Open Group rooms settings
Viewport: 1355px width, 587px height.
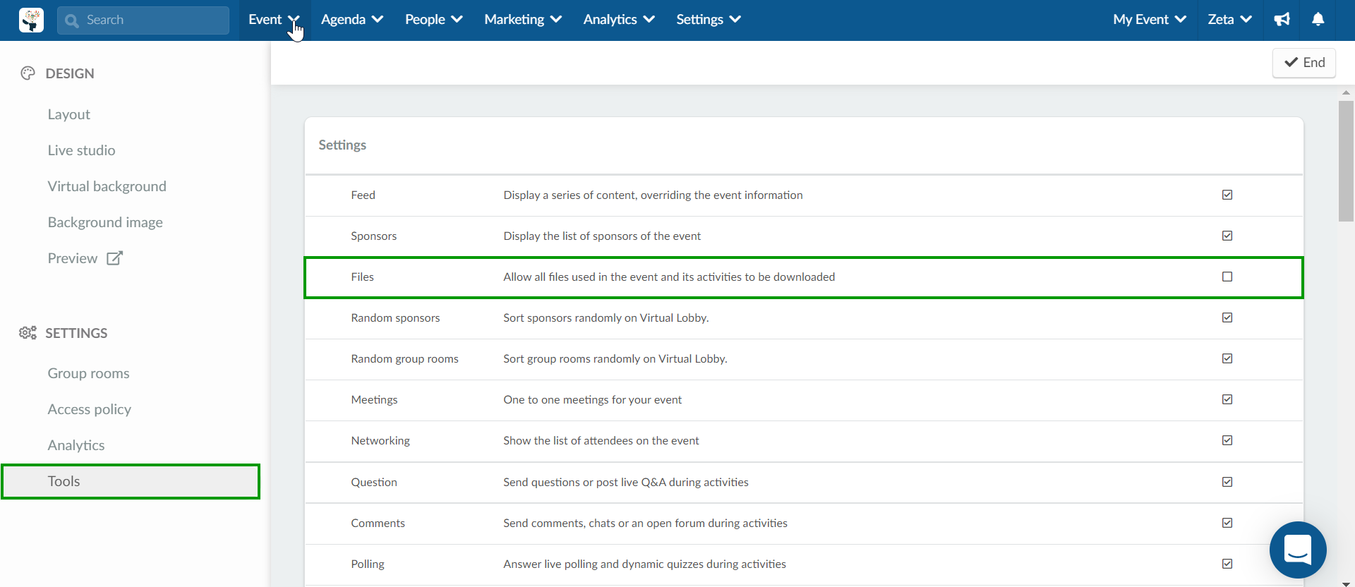[88, 373]
